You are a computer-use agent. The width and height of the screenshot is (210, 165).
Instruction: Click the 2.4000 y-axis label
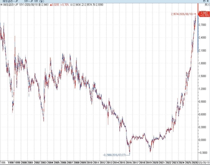(202, 37)
